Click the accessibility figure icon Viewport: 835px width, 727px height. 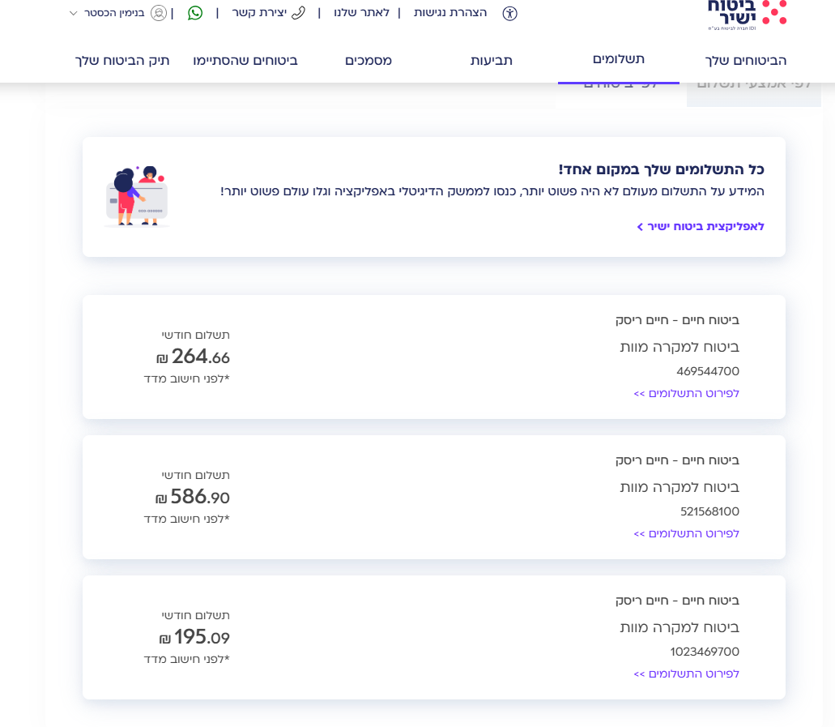pyautogui.click(x=509, y=13)
